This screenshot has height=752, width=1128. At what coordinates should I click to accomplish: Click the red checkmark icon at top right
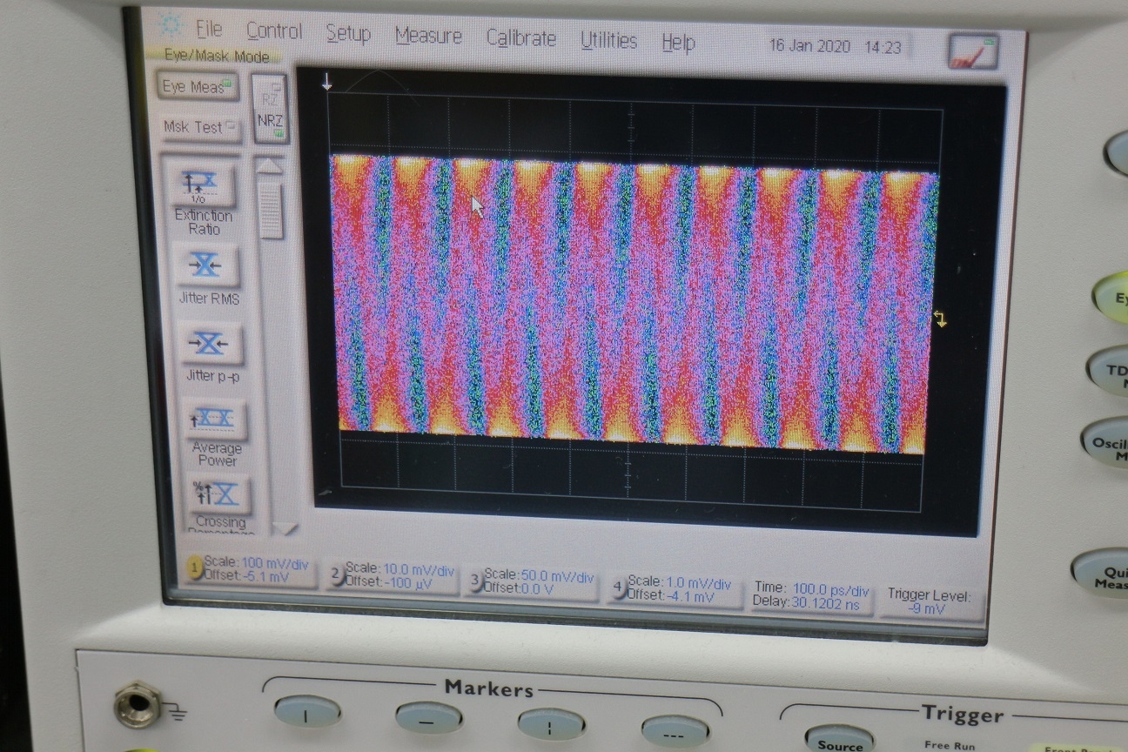[x=971, y=52]
